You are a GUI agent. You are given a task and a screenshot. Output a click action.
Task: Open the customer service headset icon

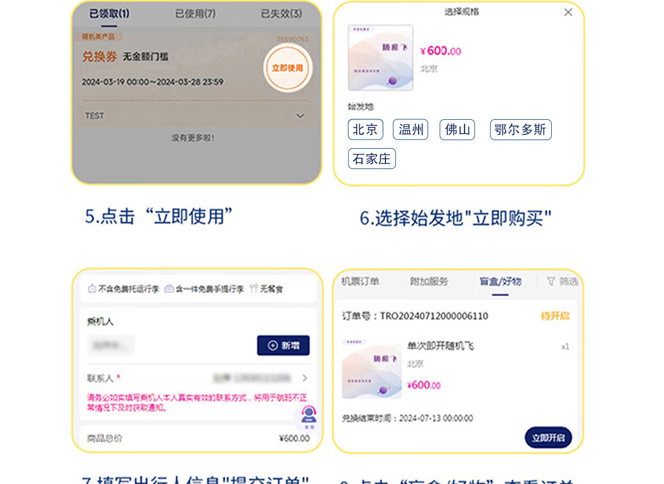click(308, 416)
